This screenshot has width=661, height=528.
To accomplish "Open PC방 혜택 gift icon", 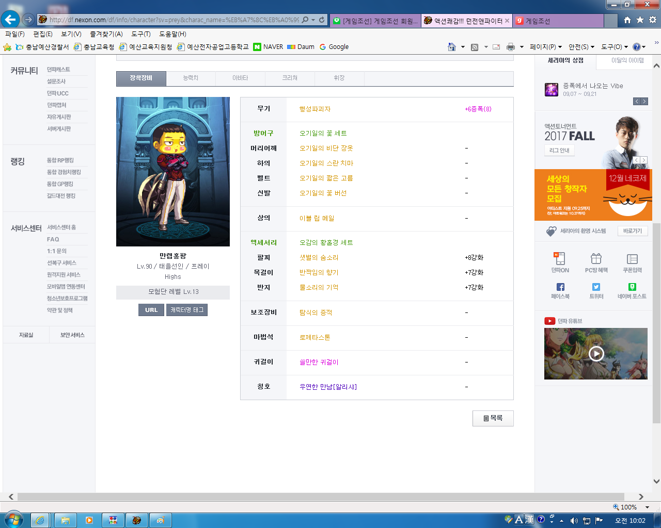I will point(596,262).
